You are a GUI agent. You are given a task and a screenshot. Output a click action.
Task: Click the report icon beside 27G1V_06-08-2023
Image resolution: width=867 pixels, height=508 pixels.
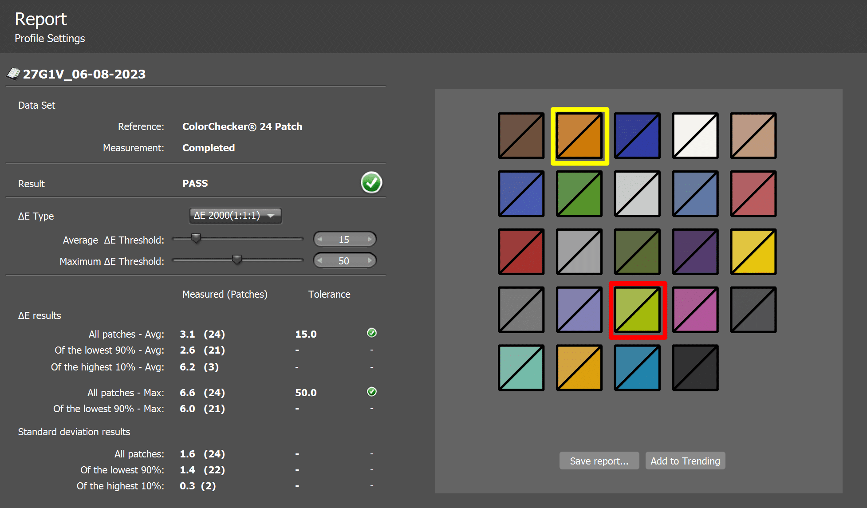[14, 73]
